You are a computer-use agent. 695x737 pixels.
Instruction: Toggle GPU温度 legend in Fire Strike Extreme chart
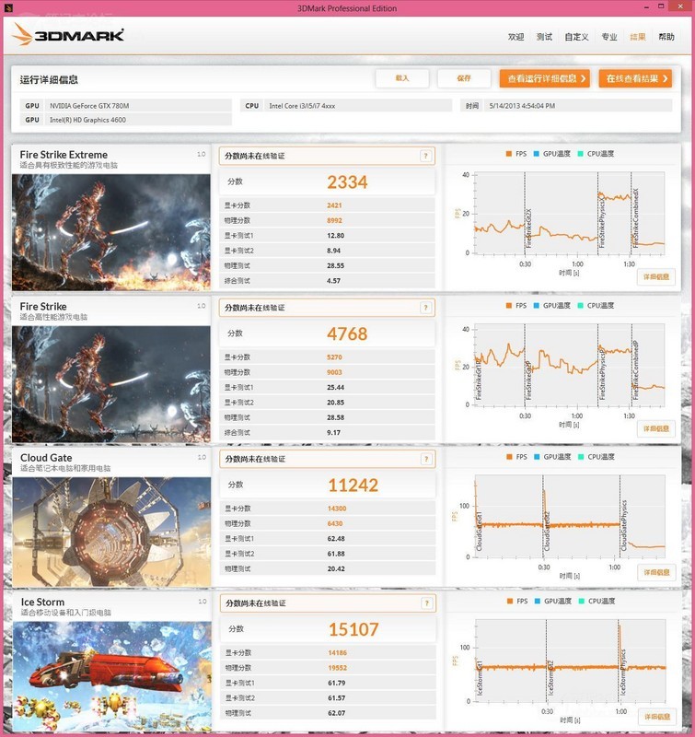(x=551, y=154)
